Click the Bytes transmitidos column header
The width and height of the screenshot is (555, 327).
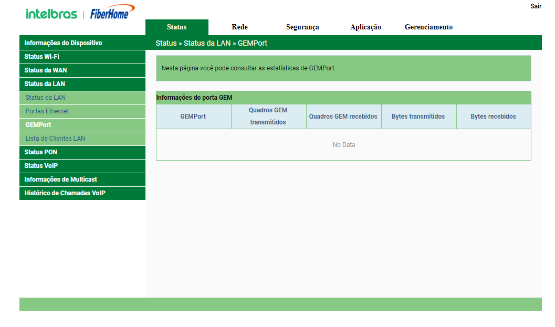(418, 117)
